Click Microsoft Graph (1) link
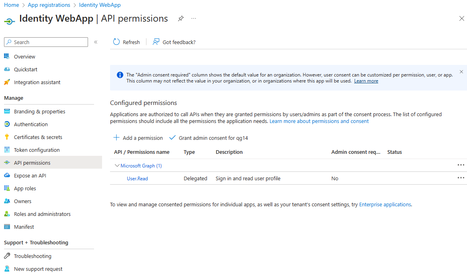This screenshot has height=276, width=467. (141, 165)
